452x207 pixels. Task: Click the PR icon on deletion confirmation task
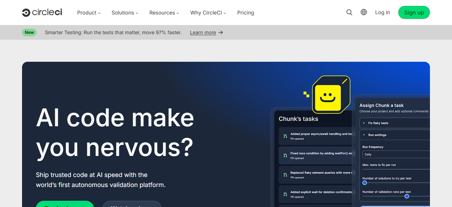coord(284,194)
